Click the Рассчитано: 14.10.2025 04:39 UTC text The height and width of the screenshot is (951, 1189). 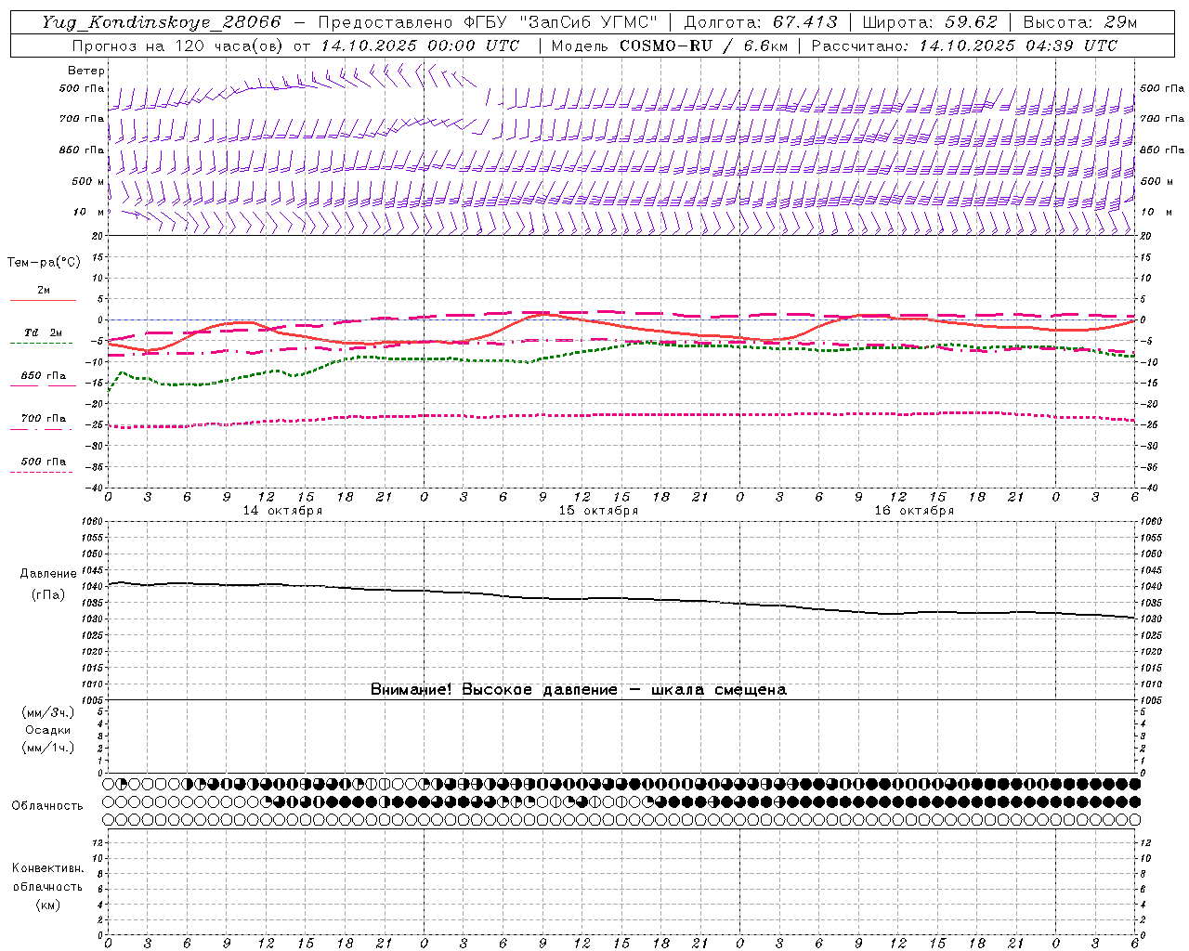(x=964, y=46)
